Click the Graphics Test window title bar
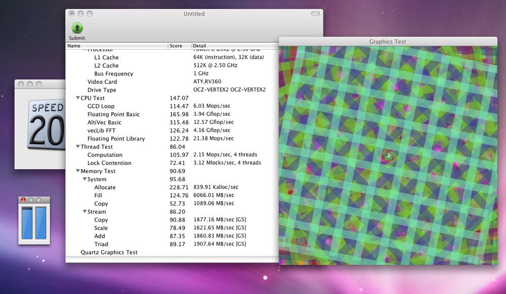506x294 pixels. (x=388, y=41)
